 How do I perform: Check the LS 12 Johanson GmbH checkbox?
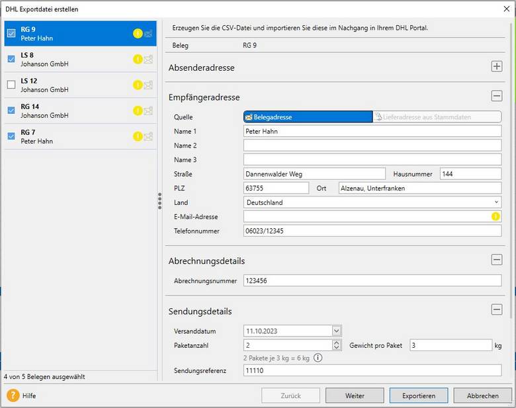tap(11, 85)
